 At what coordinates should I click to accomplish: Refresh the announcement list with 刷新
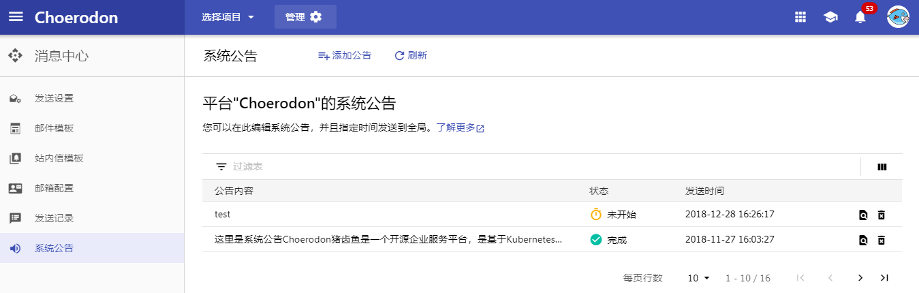tap(411, 56)
